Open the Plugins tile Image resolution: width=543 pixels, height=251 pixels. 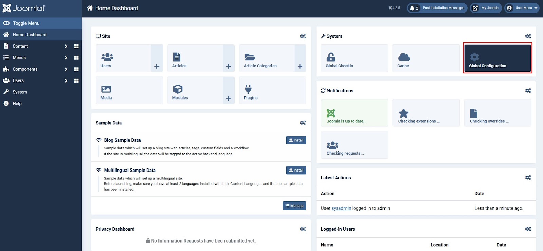(273, 90)
